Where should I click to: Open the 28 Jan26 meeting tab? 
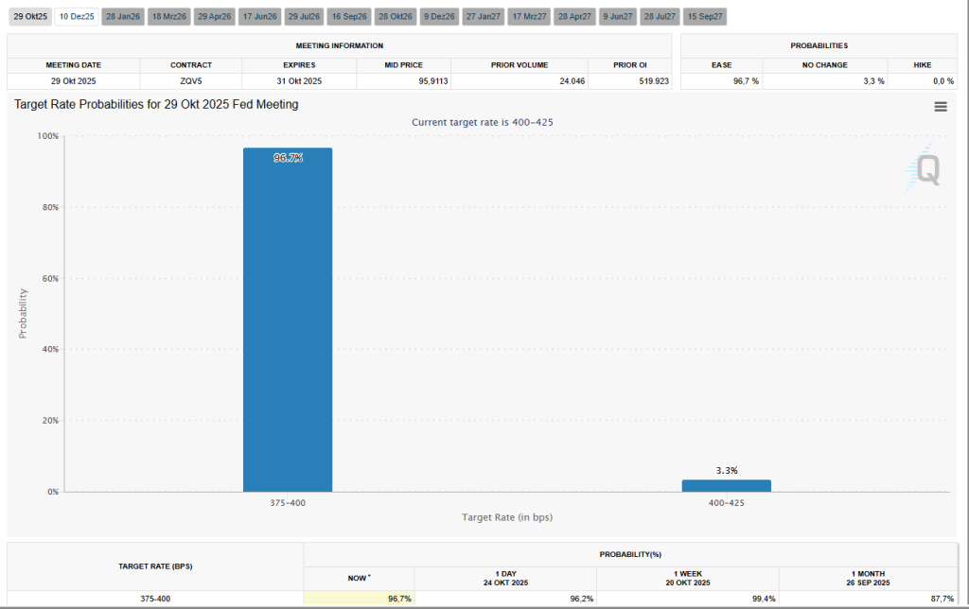[x=122, y=17]
